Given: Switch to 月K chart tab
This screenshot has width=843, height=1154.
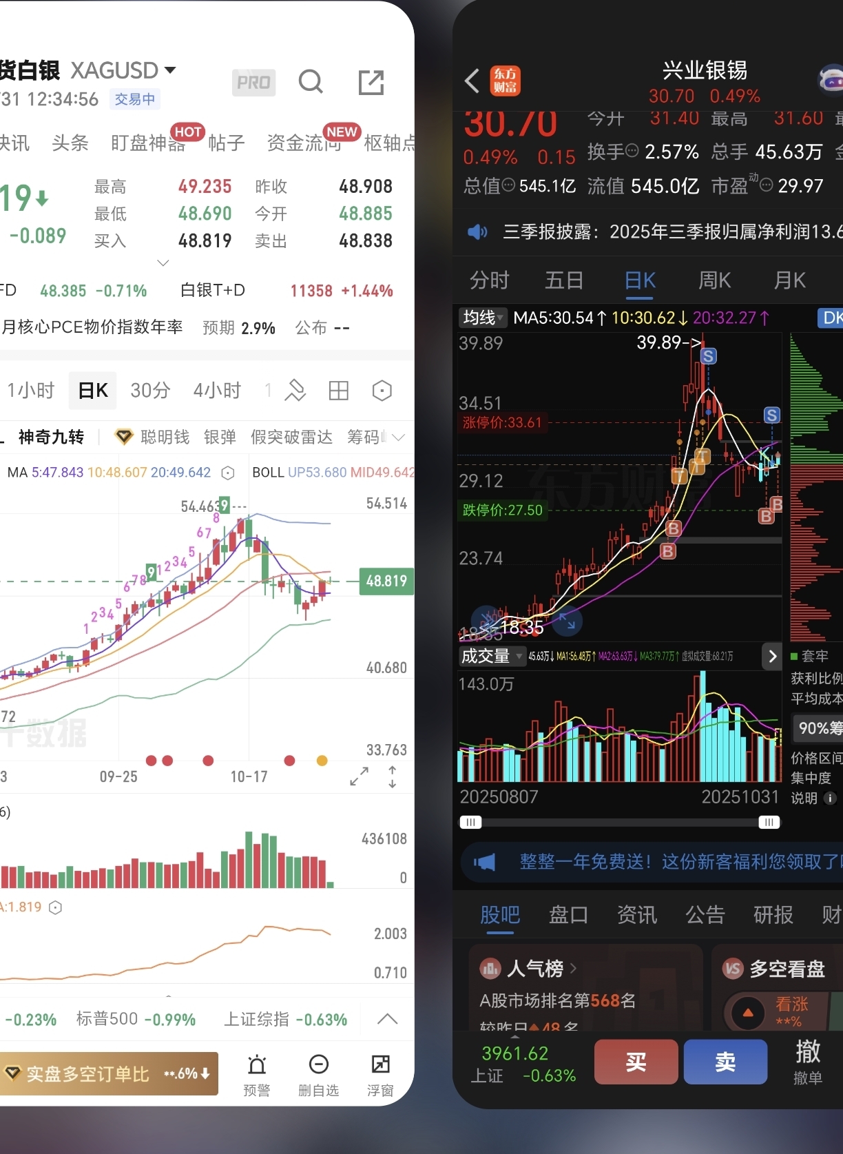Looking at the screenshot, I should click(x=789, y=280).
